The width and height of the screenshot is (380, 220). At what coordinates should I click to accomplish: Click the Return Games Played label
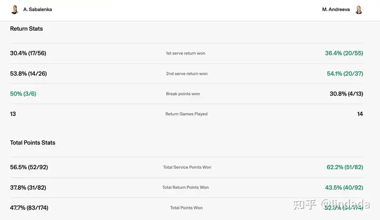[186, 114]
